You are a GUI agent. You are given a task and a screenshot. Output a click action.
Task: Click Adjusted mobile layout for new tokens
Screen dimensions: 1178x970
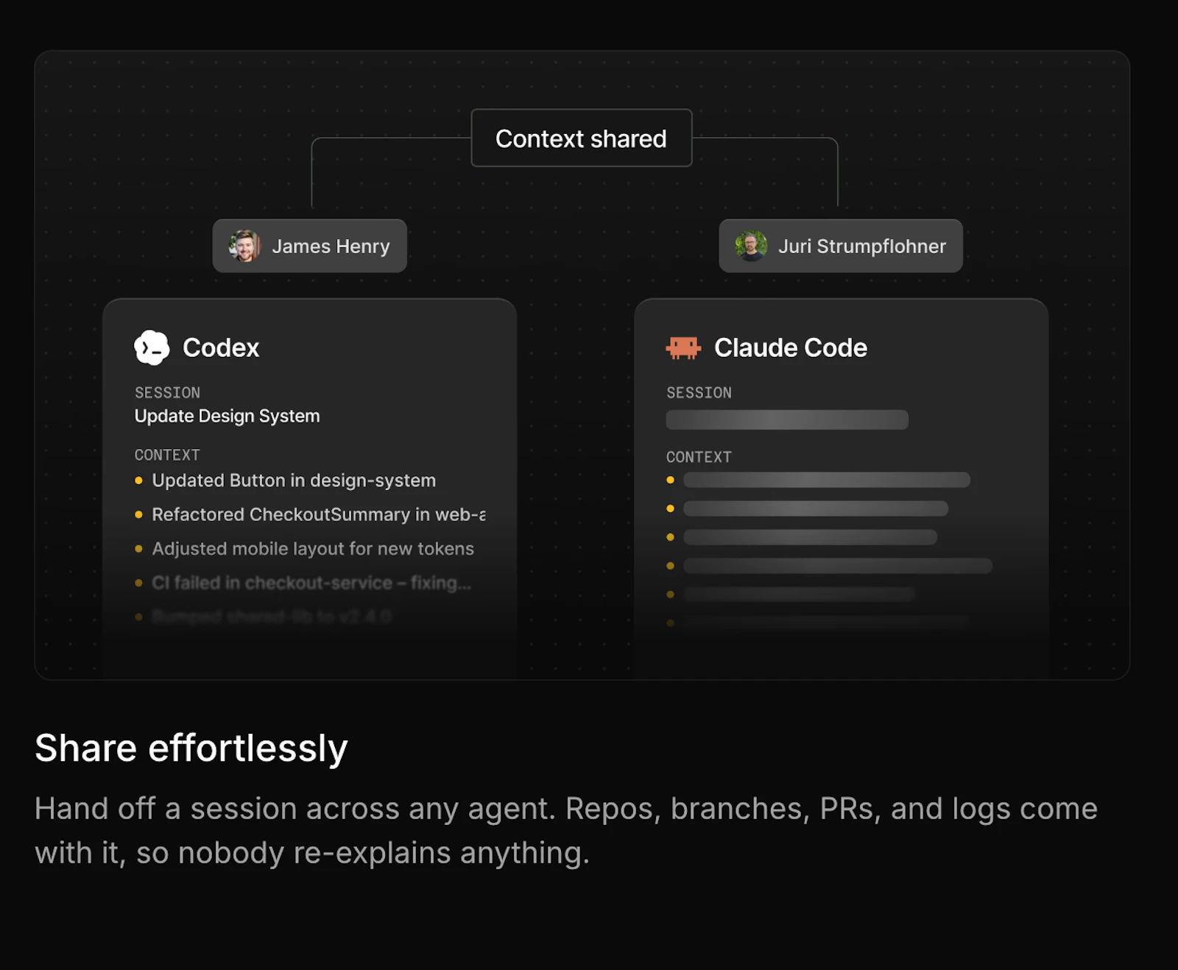tap(313, 548)
